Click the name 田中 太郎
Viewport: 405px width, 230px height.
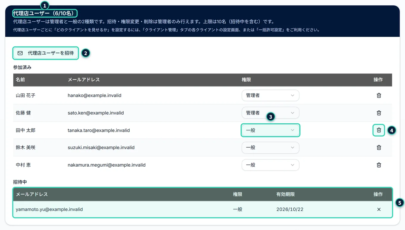point(26,130)
